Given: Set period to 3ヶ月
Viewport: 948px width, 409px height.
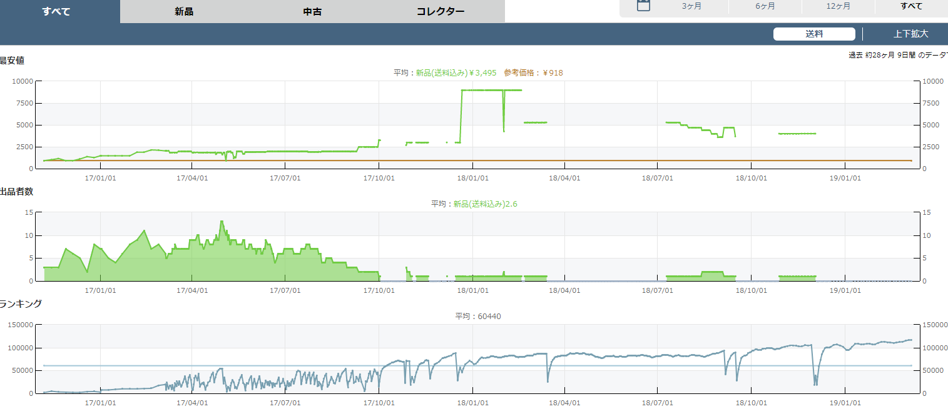Looking at the screenshot, I should (691, 6).
